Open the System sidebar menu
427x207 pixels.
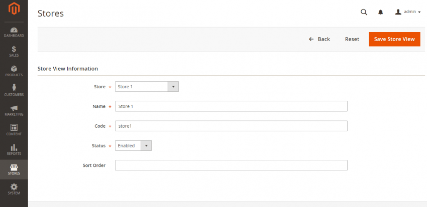point(14,189)
